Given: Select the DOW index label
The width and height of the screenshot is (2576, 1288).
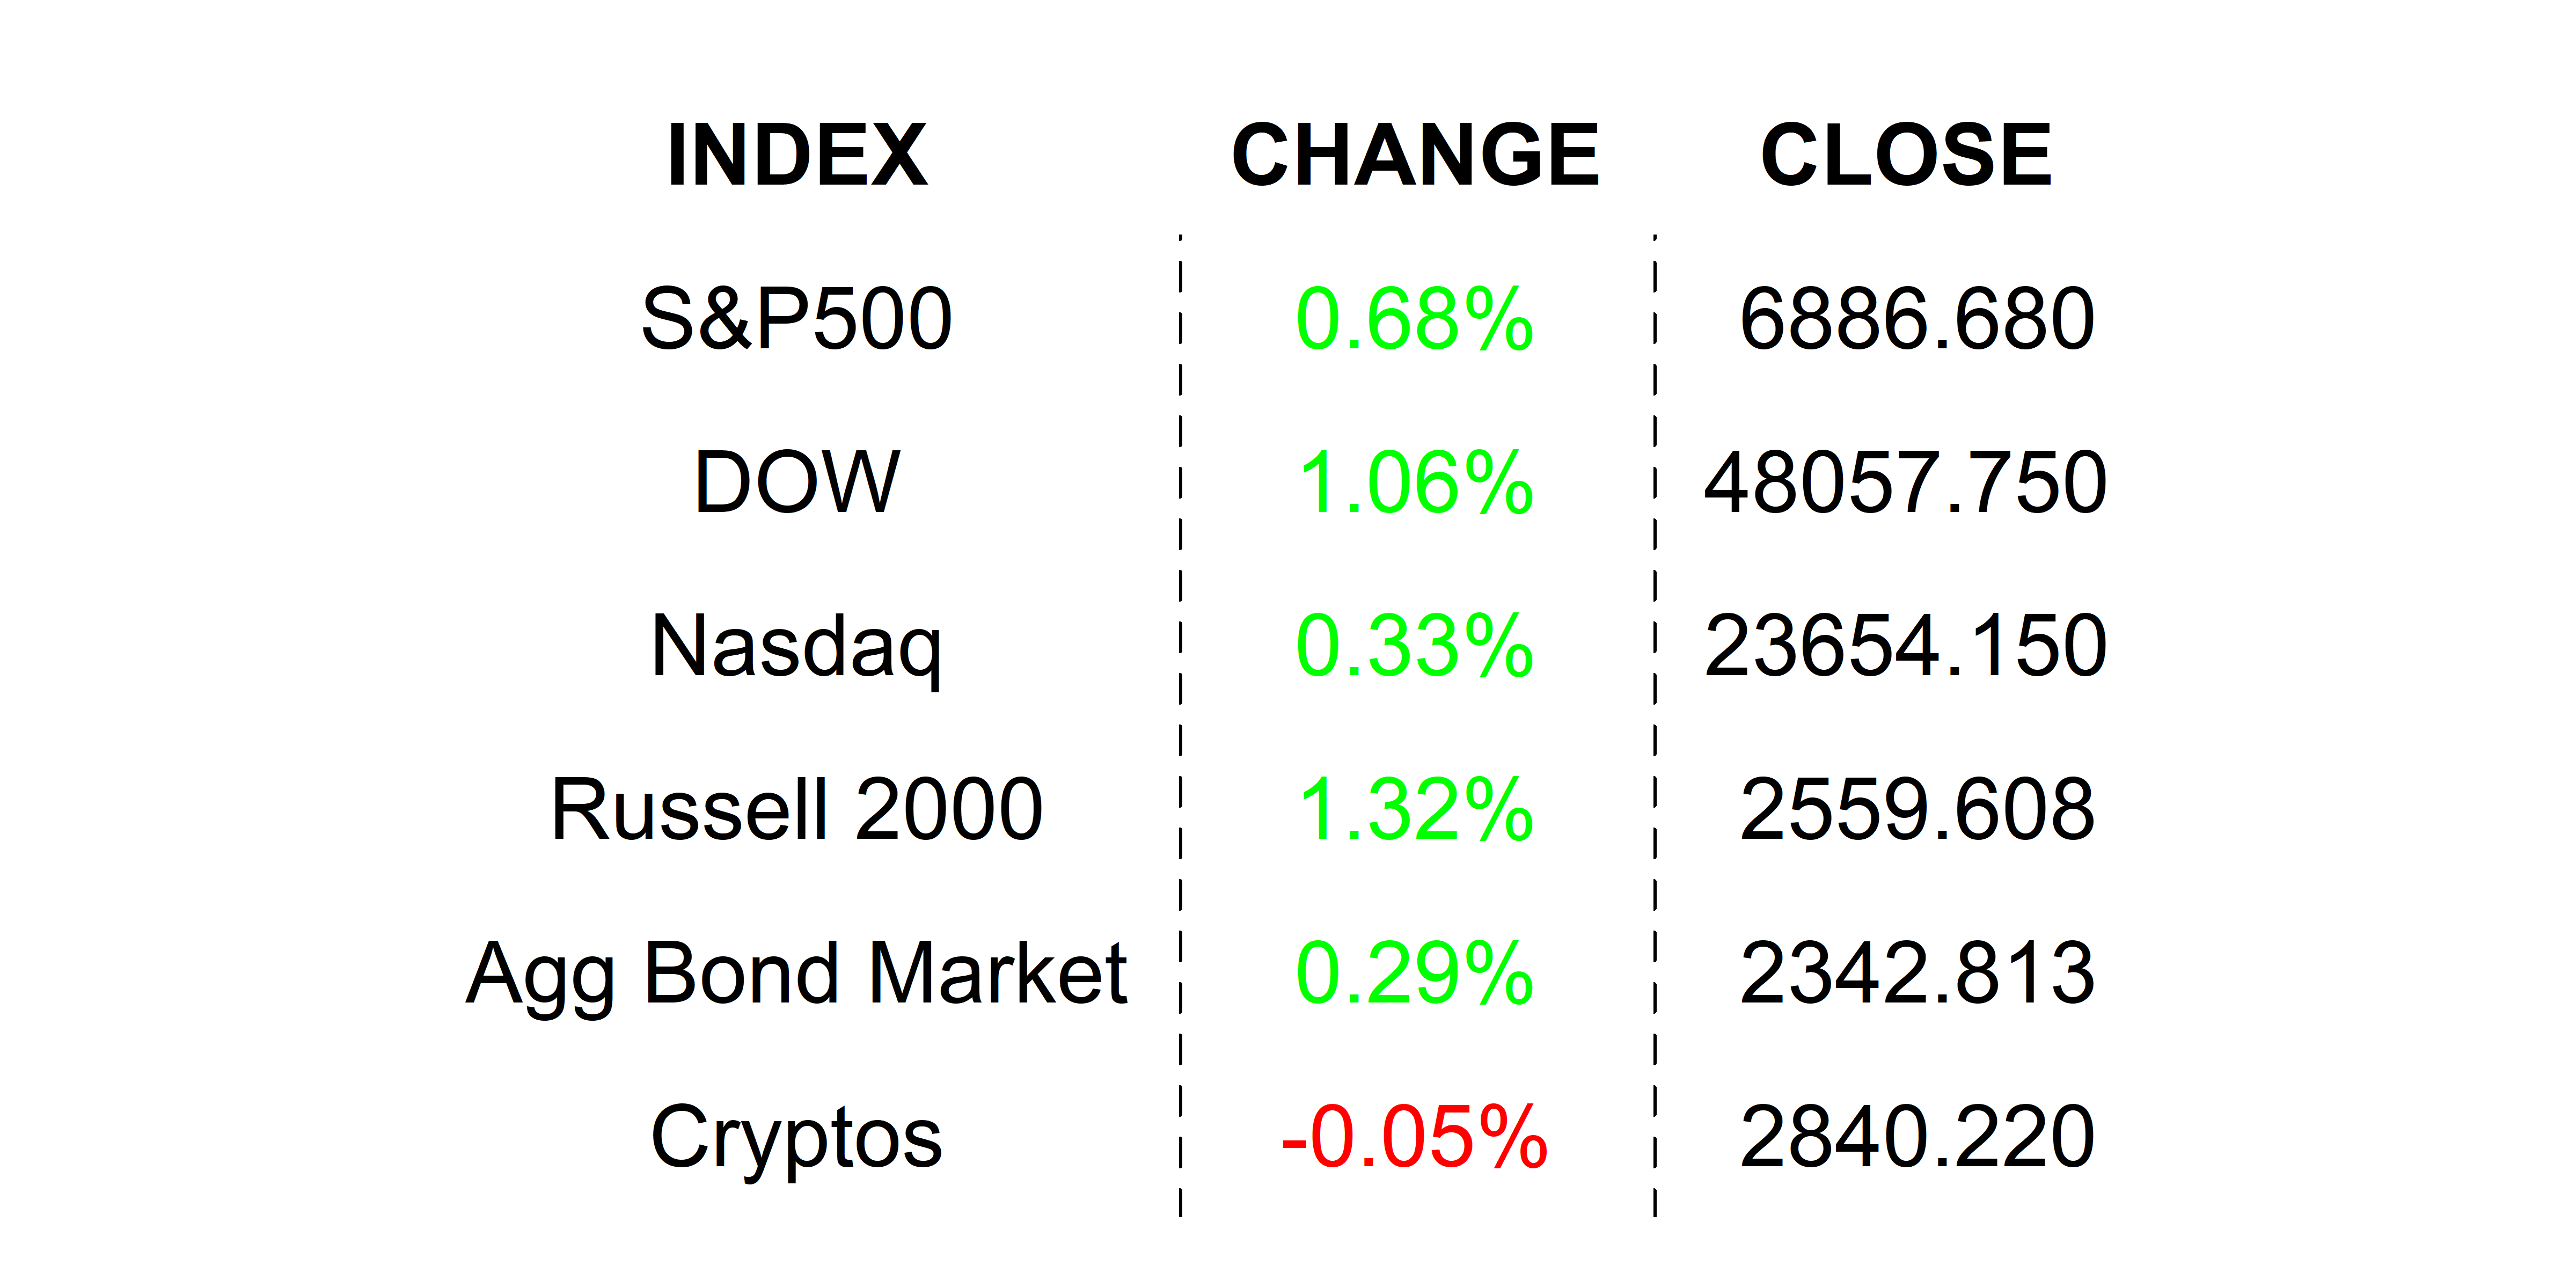Looking at the screenshot, I should [797, 483].
